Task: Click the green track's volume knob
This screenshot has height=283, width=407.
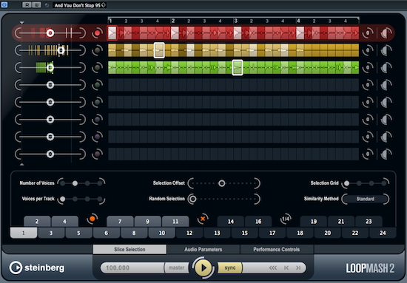Action: tap(386, 68)
